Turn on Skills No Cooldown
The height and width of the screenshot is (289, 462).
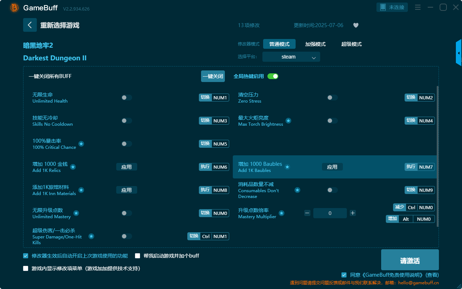click(x=127, y=121)
